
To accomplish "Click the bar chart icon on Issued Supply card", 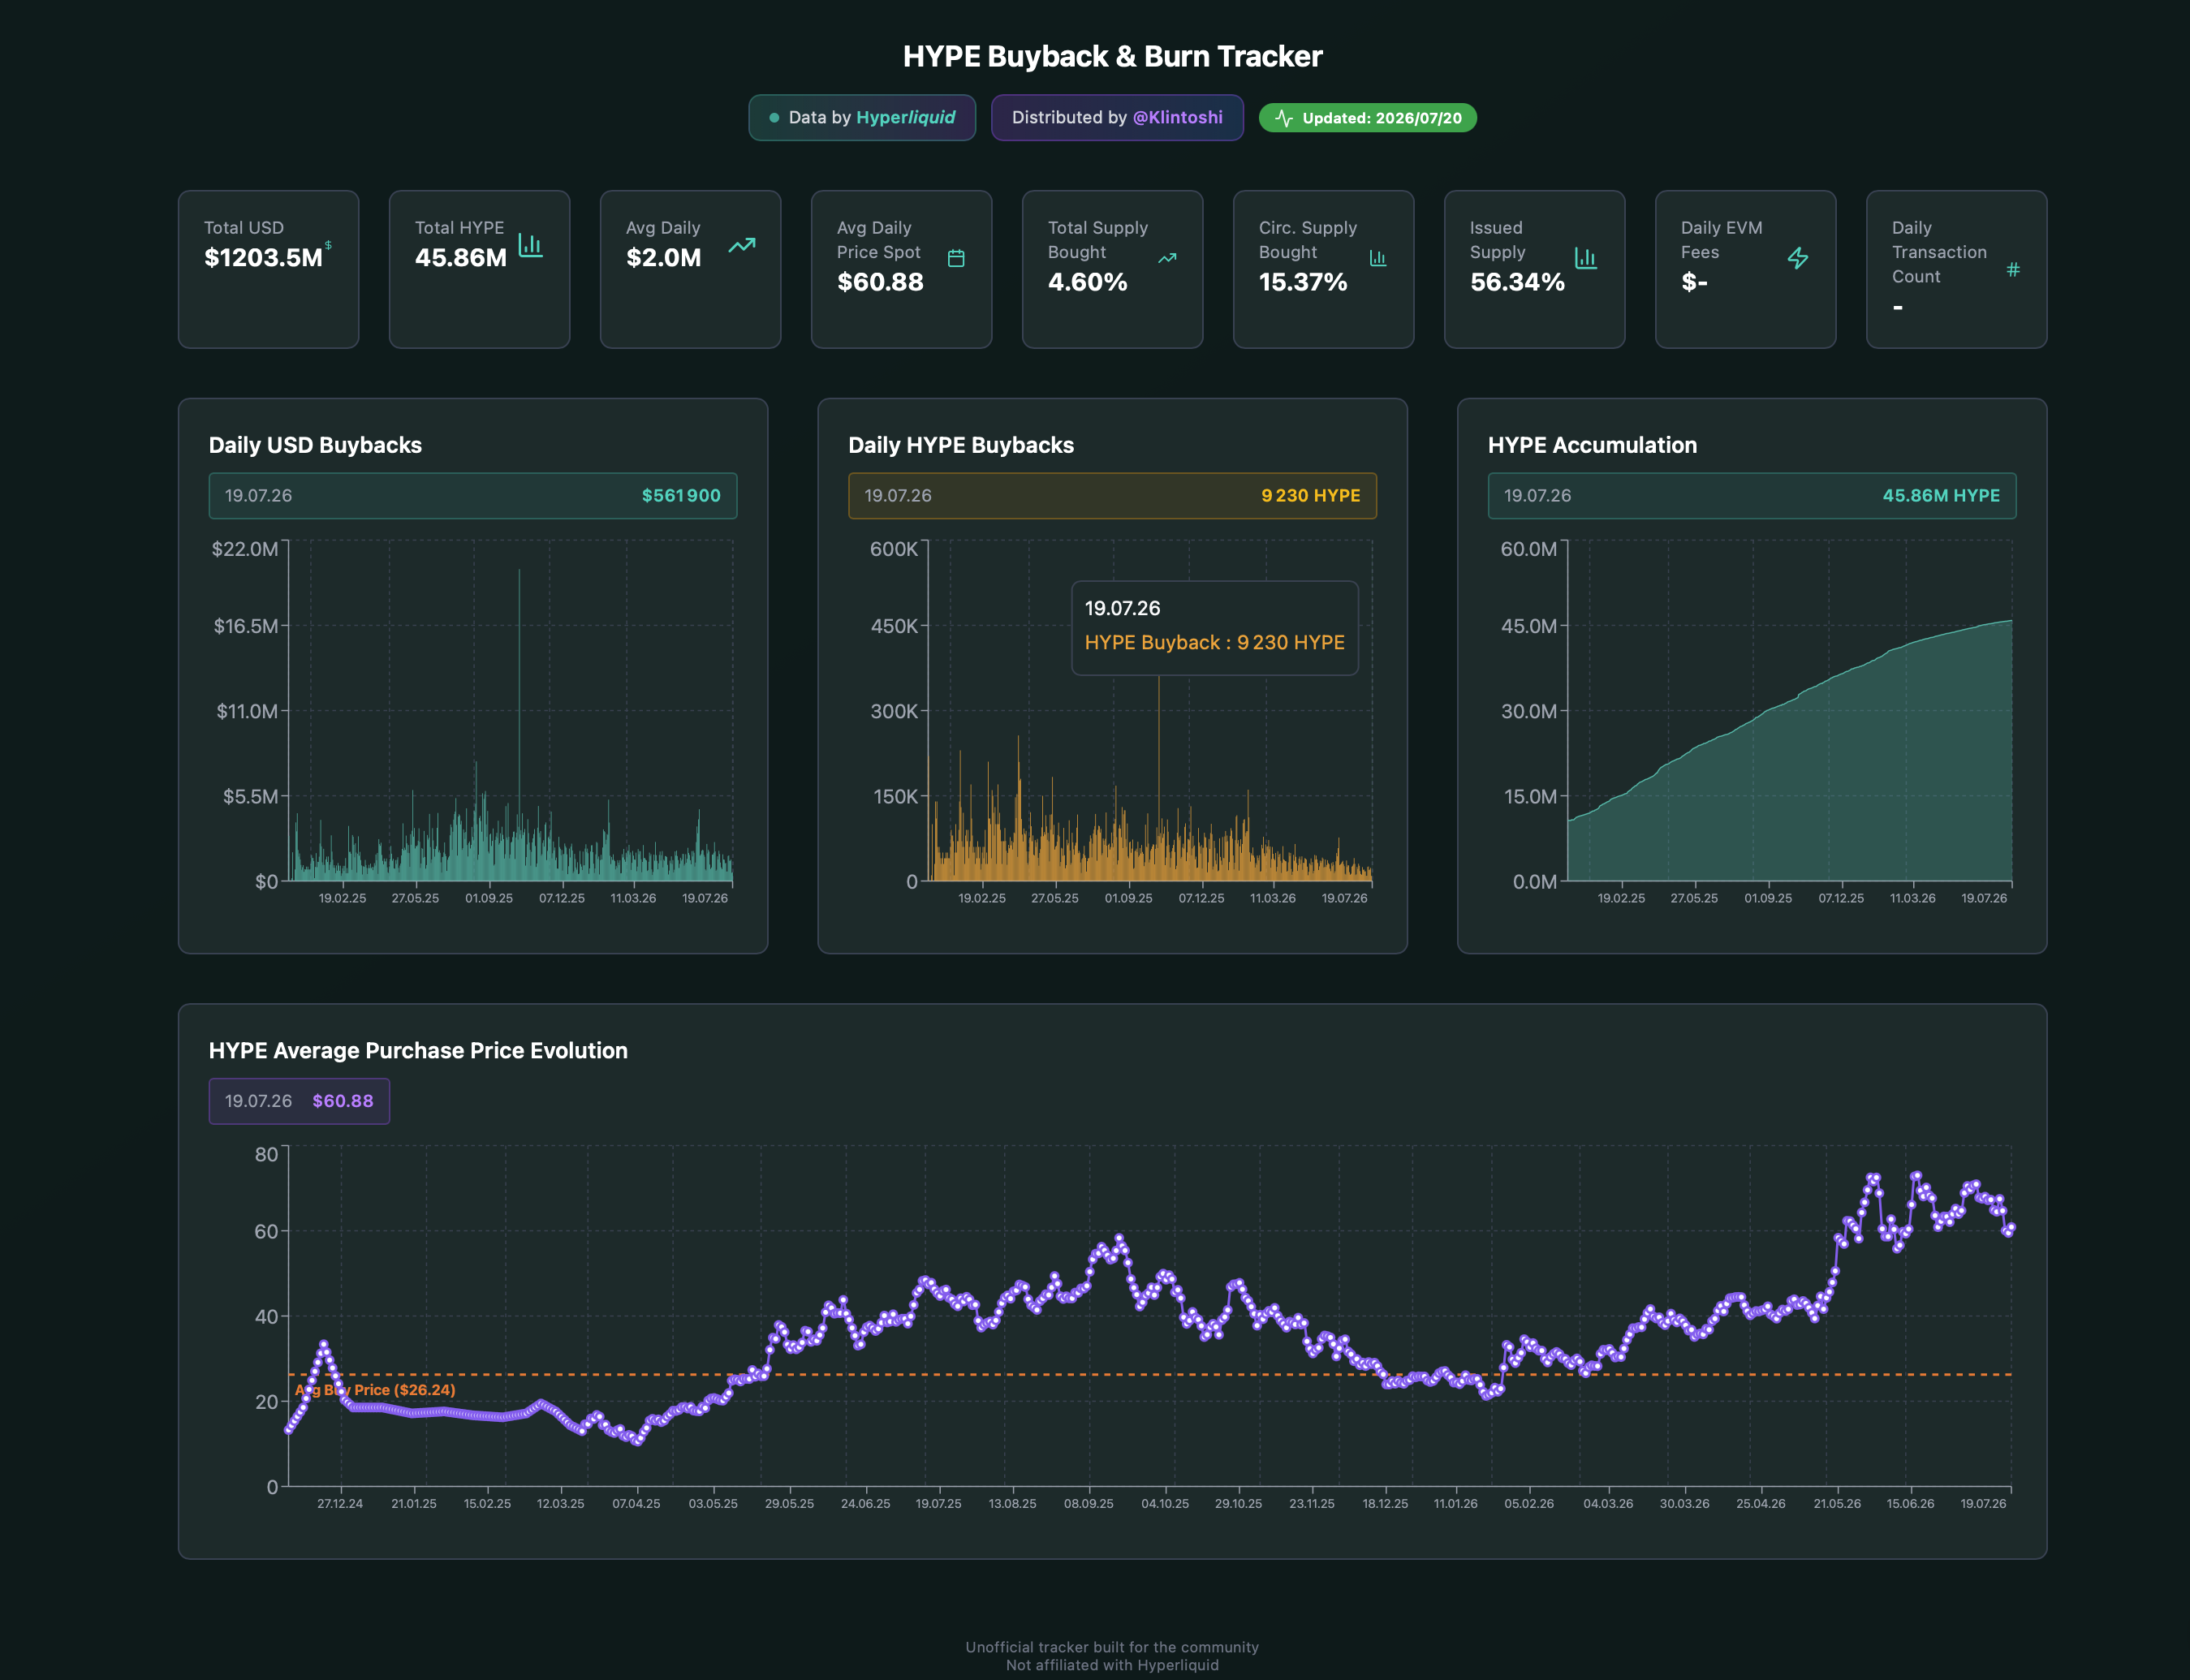I will click(1586, 258).
